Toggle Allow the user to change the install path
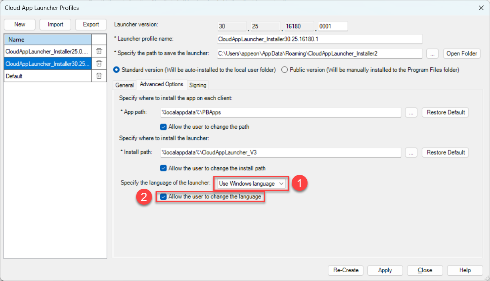 point(163,168)
